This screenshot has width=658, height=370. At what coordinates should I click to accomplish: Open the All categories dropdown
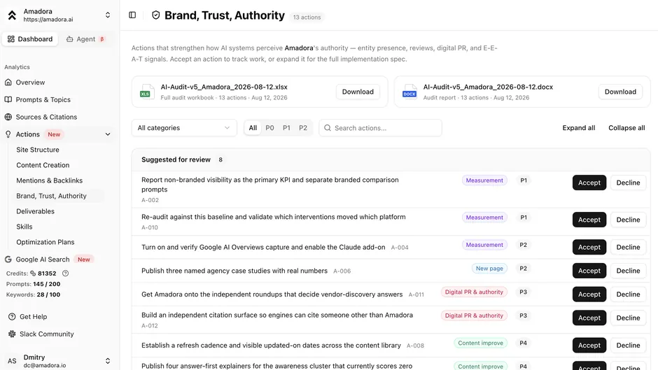point(184,128)
